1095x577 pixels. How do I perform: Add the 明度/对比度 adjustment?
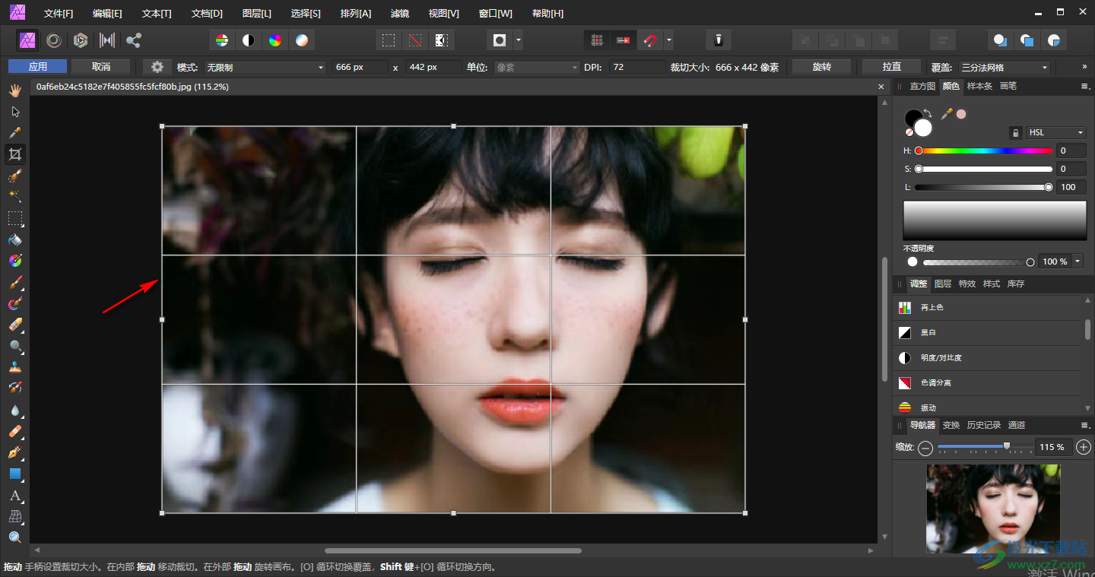987,358
